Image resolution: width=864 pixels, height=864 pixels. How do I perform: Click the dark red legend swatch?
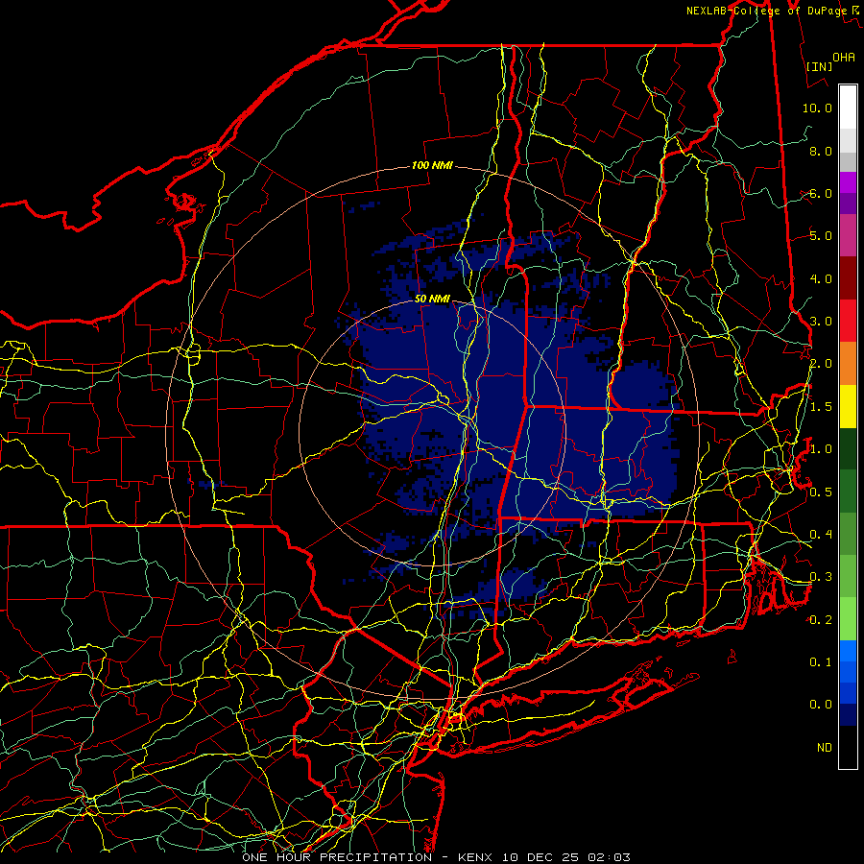coord(848,278)
